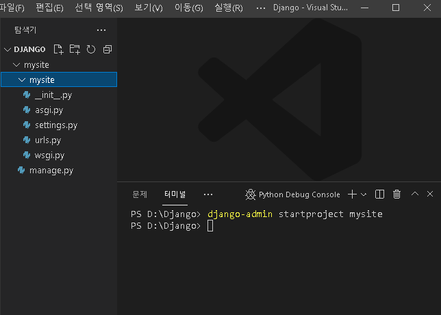Collapse the highlighted inner mysite folder chevron
The width and height of the screenshot is (441, 315).
[x=22, y=80]
